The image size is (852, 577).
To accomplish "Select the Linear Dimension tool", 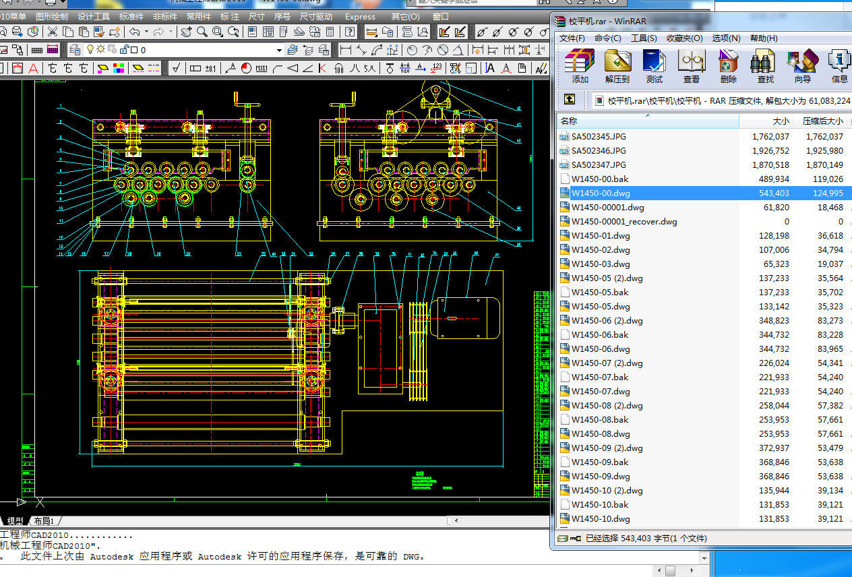I will (x=345, y=50).
